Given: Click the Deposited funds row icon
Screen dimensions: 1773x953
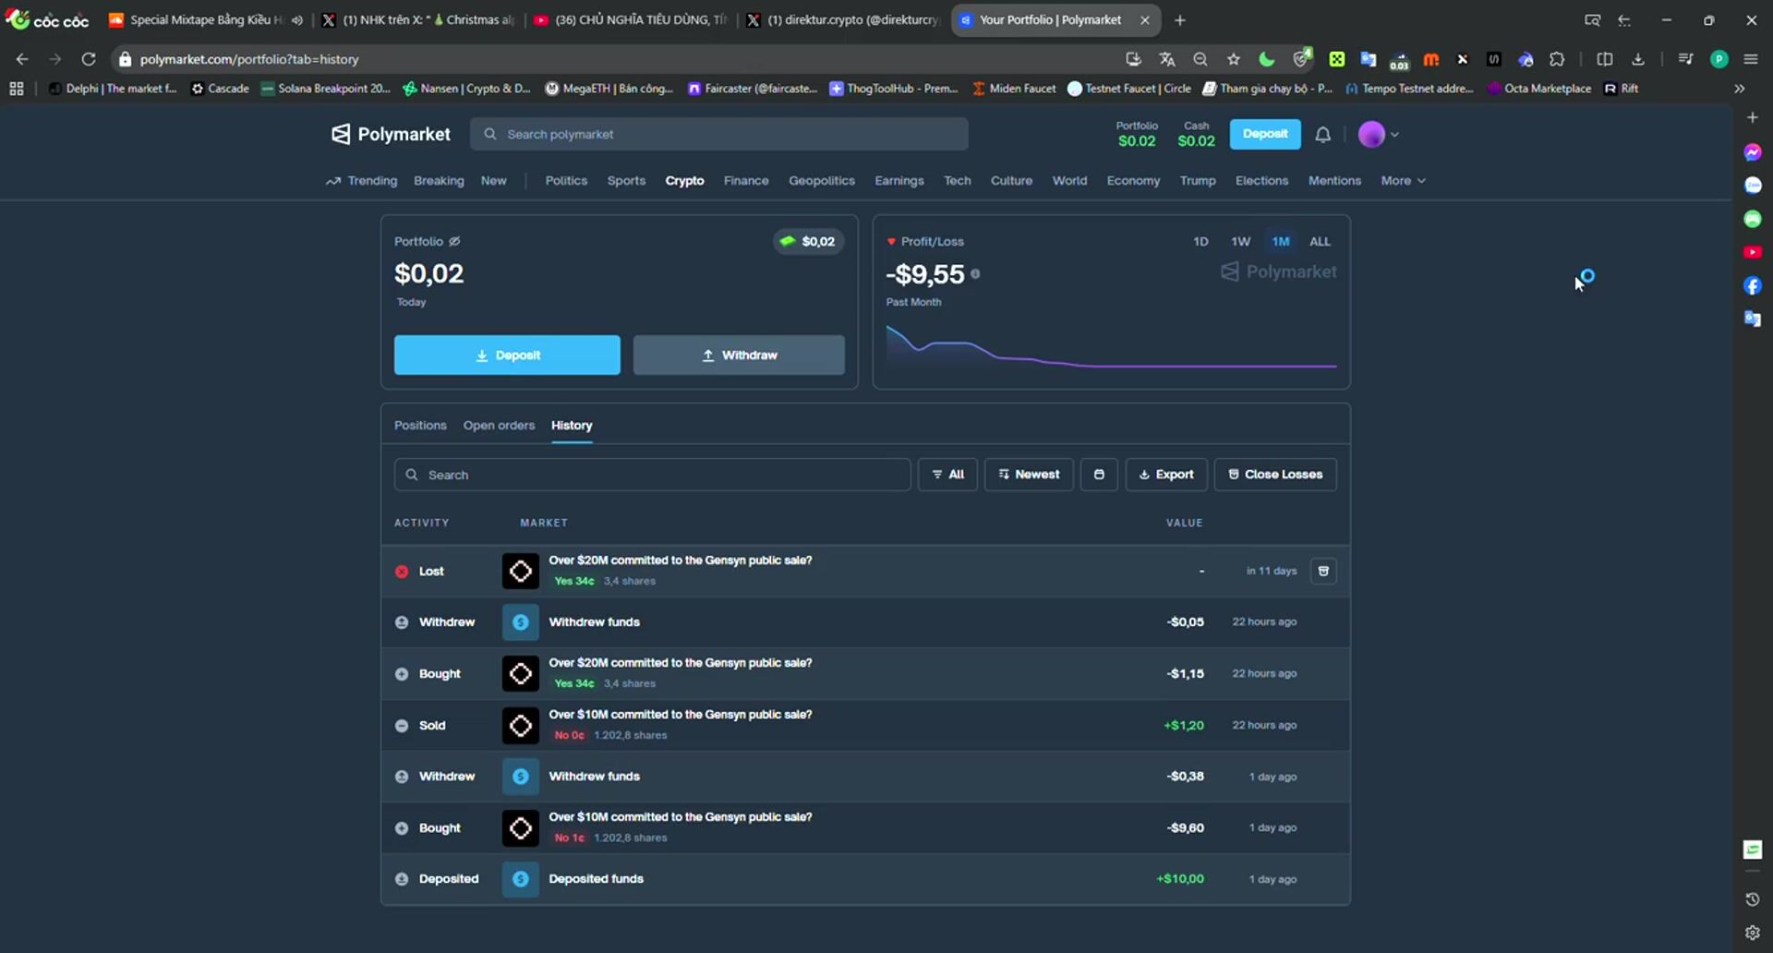Looking at the screenshot, I should pos(521,879).
